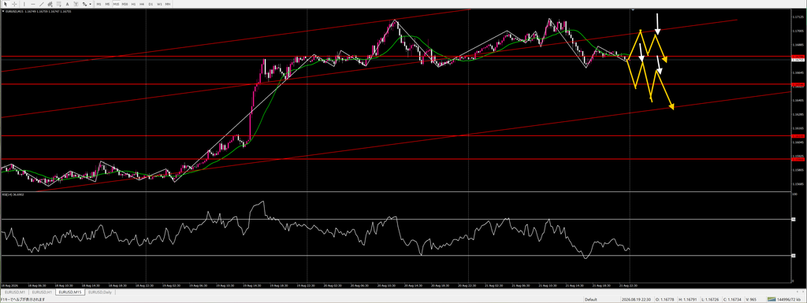The width and height of the screenshot is (807, 303).
Task: Pick the equidistant channel tool
Action: point(50,4)
